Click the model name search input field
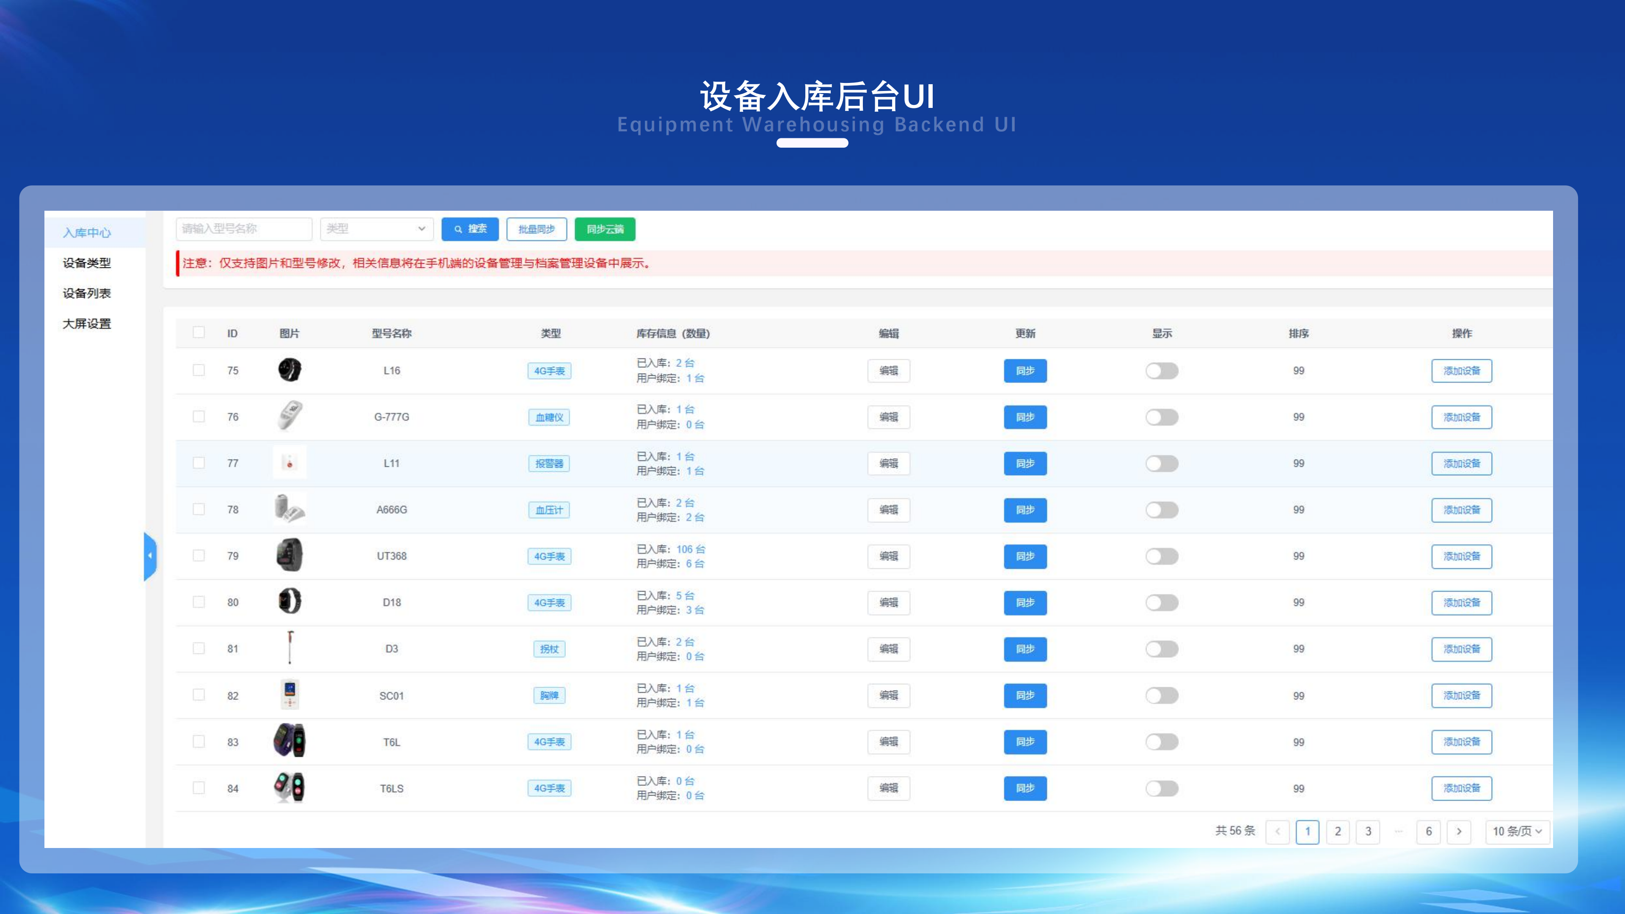 244,229
